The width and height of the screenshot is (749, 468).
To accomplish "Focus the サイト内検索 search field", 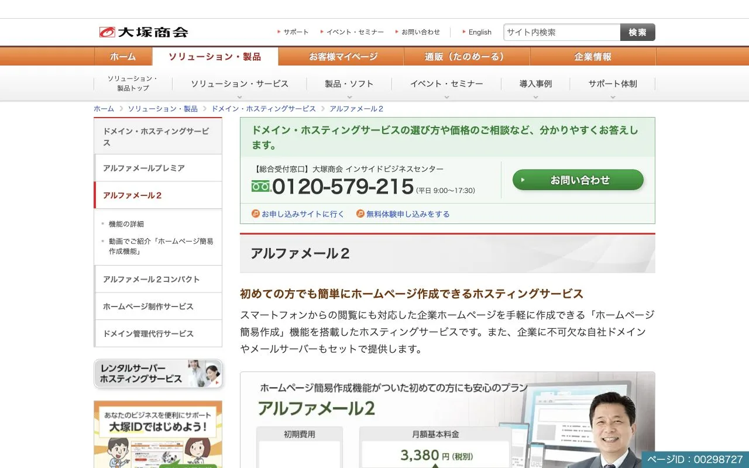I will (562, 32).
